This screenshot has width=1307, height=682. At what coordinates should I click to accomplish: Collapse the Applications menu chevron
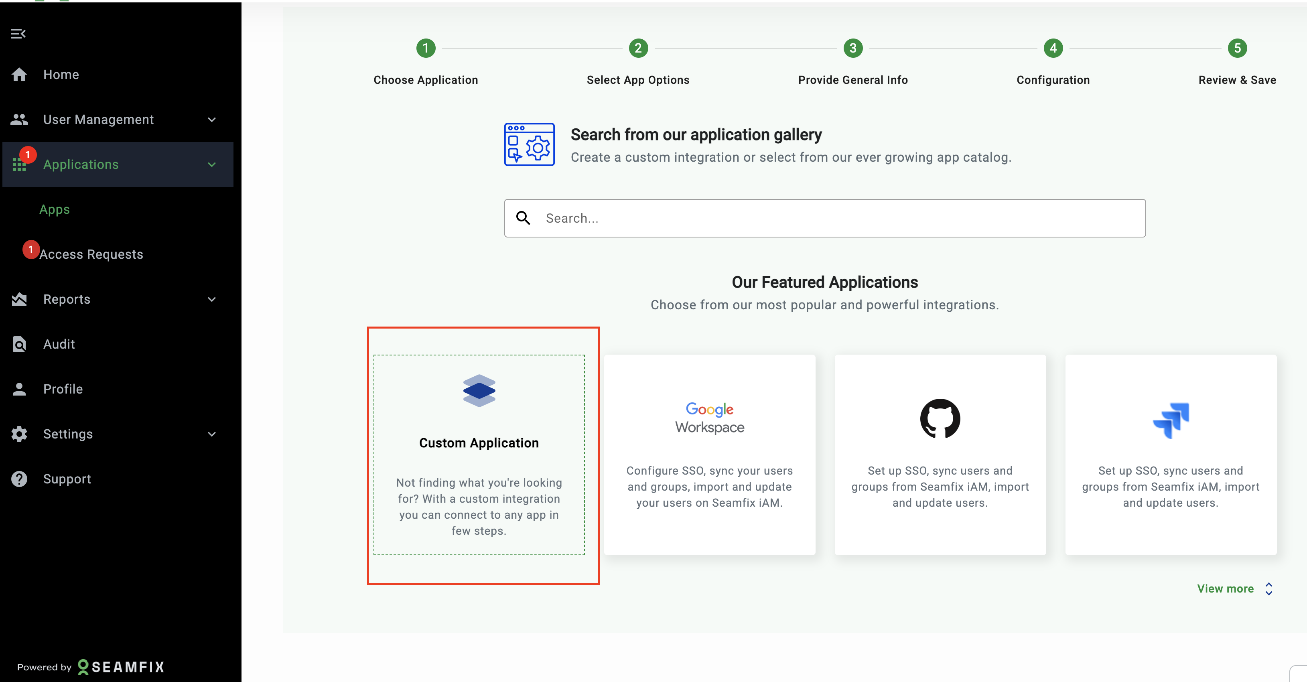pos(212,164)
